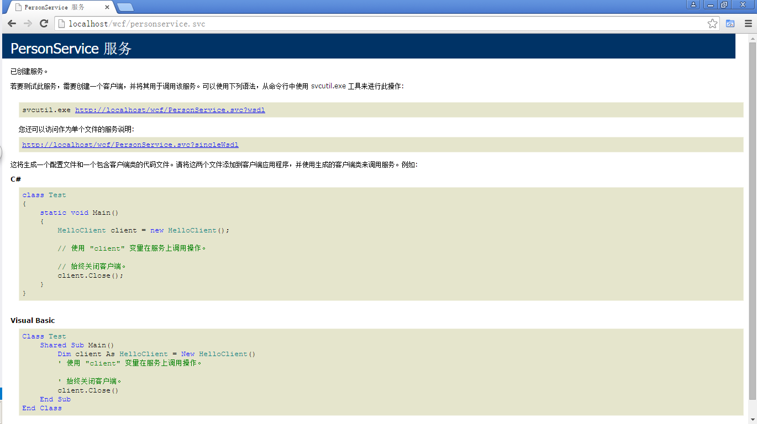
Task: Open the PersonService.svc?singleWsdl link
Action: pyautogui.click(x=130, y=145)
